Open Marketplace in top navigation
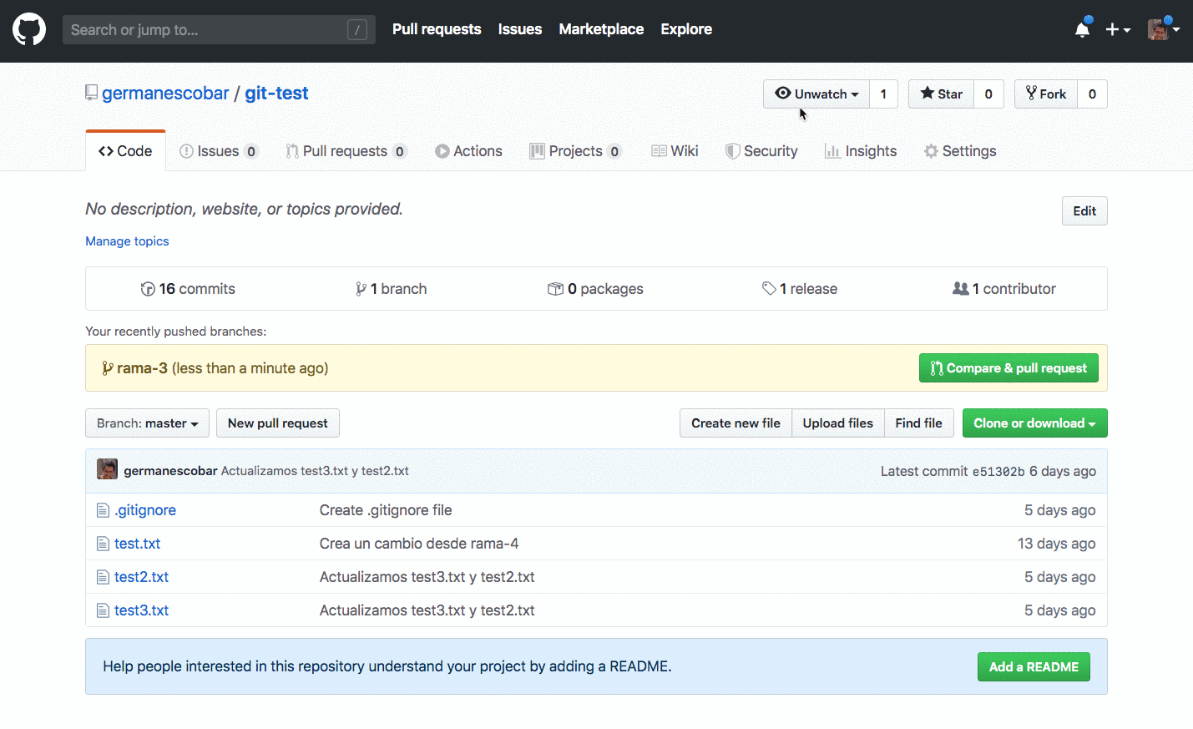The width and height of the screenshot is (1193, 729). click(601, 29)
